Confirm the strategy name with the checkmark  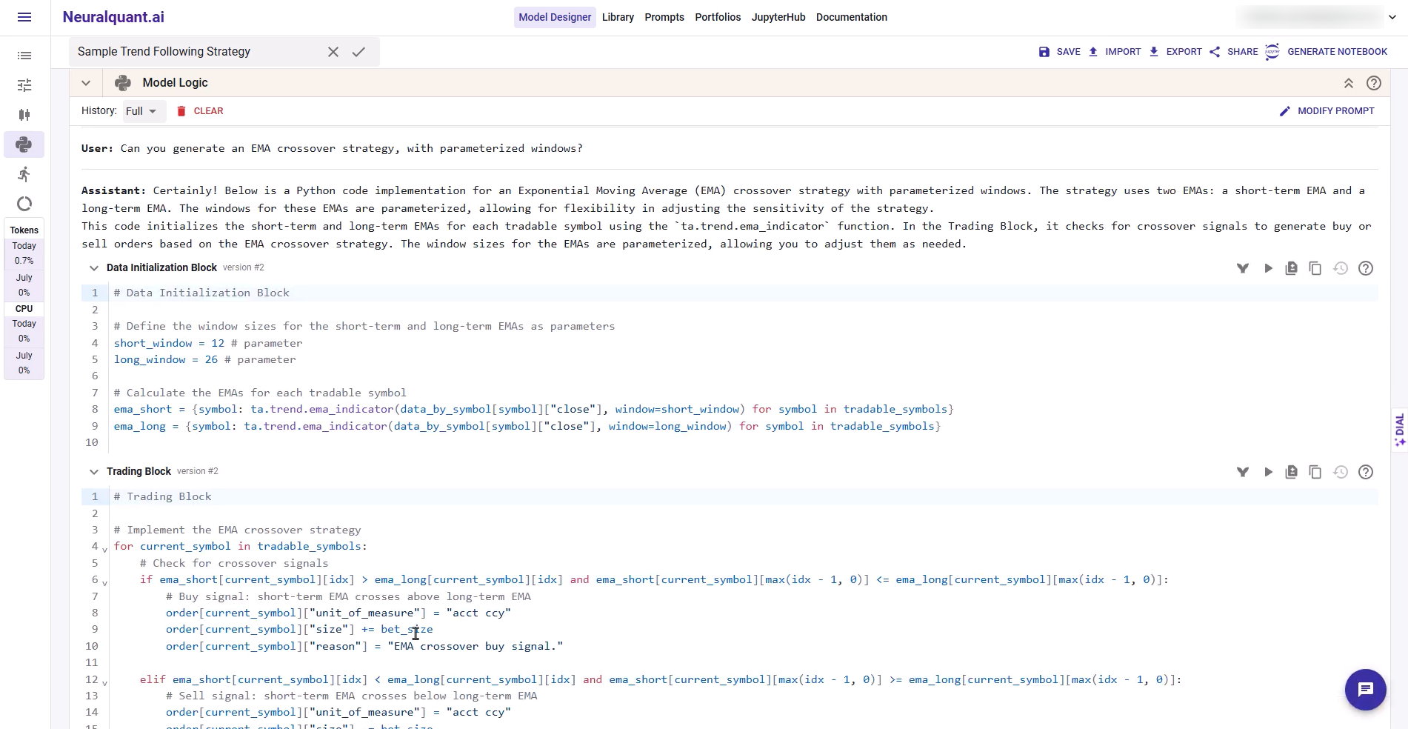tap(358, 52)
